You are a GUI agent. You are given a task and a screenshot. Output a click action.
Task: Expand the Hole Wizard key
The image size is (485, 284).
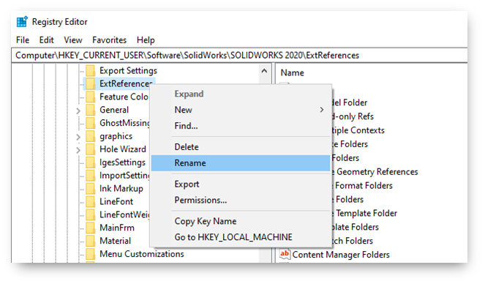pos(78,150)
